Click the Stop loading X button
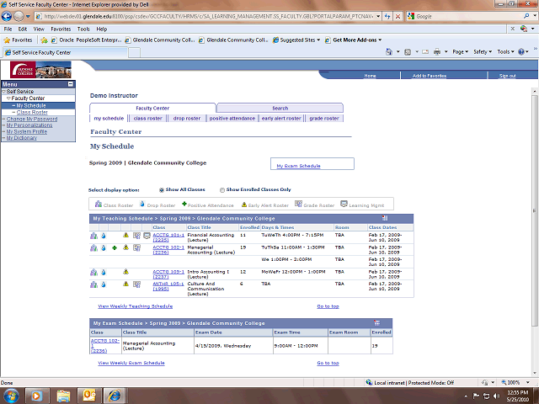This screenshot has width=539, height=404. pos(398,16)
